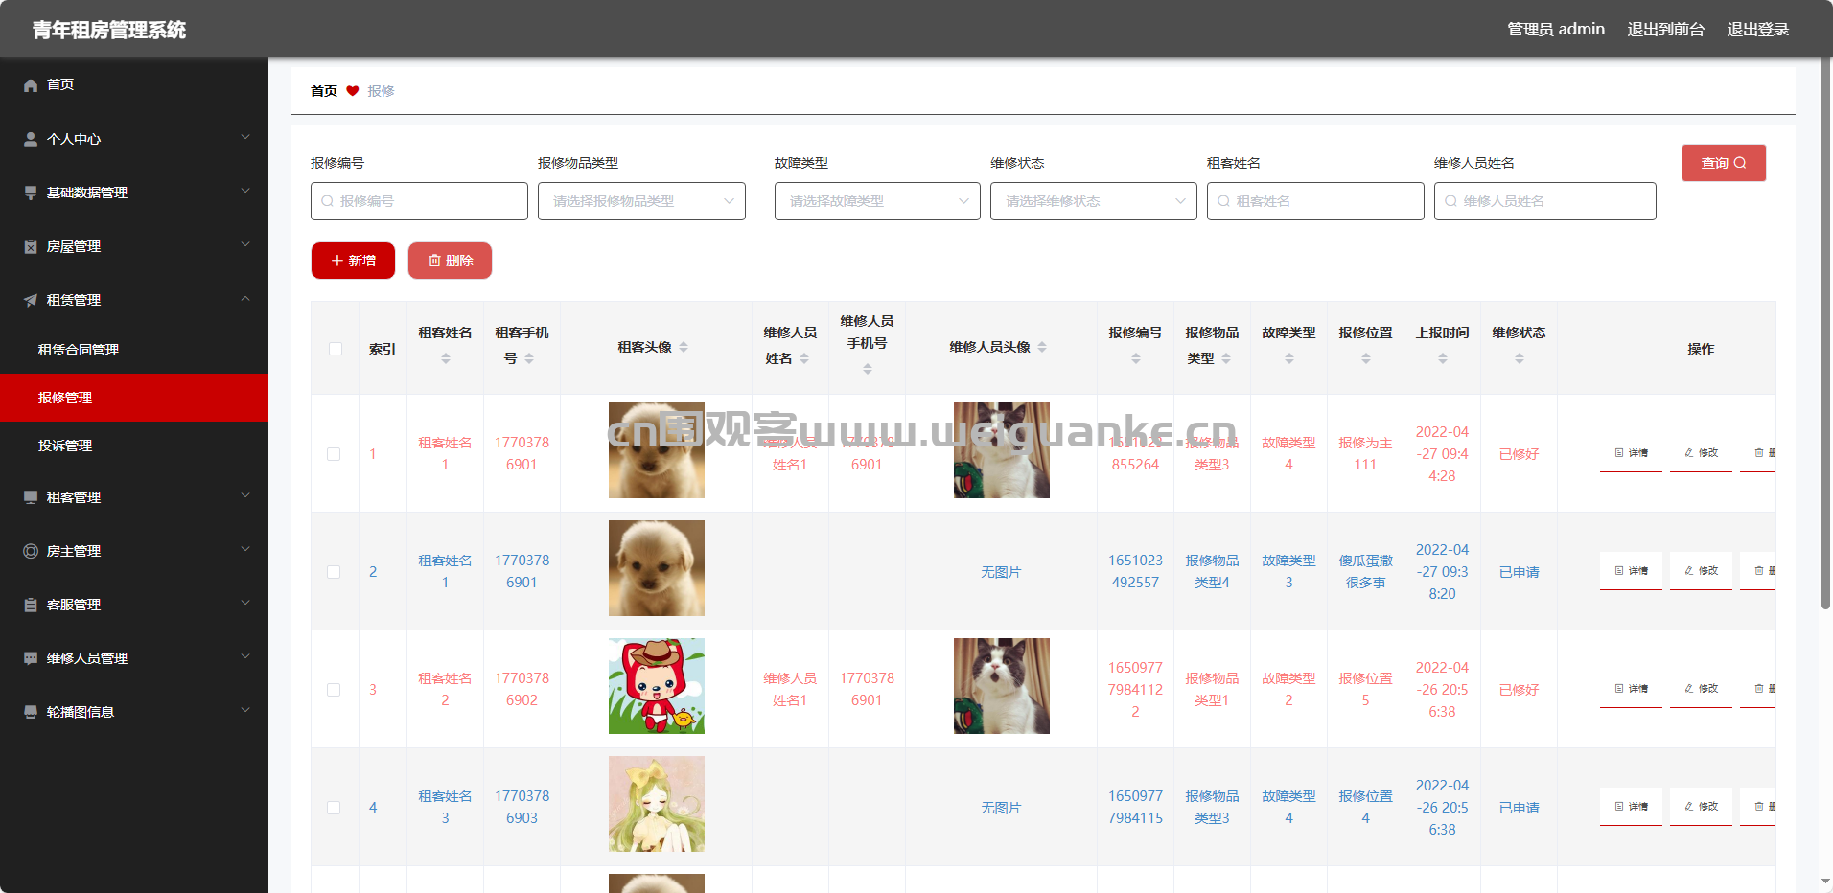This screenshot has width=1833, height=893.
Task: Sort by 报修编号 column arrows
Action: pos(1136,358)
